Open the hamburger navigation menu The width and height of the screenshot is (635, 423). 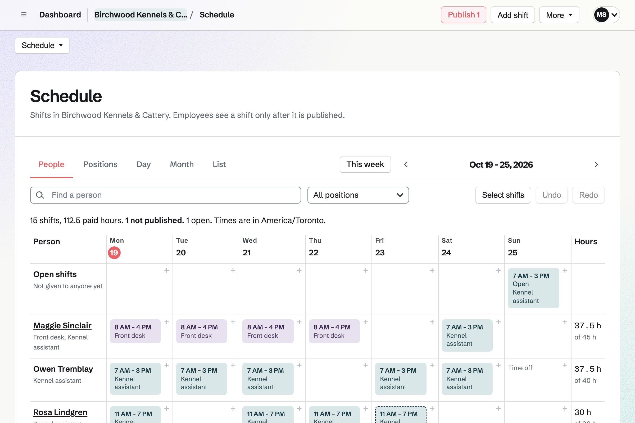[24, 15]
